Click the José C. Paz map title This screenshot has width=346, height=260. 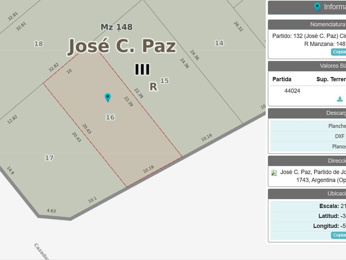tap(122, 46)
